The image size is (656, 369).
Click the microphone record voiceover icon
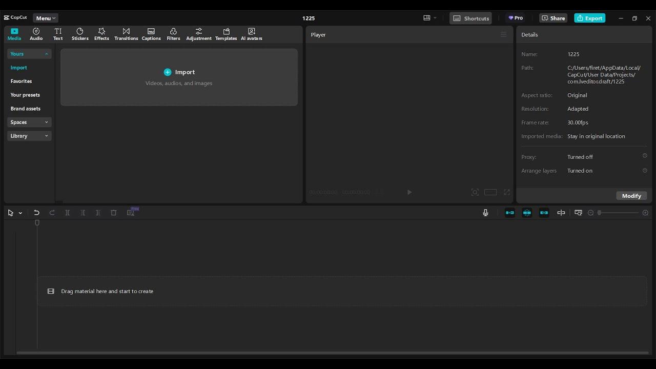click(485, 213)
